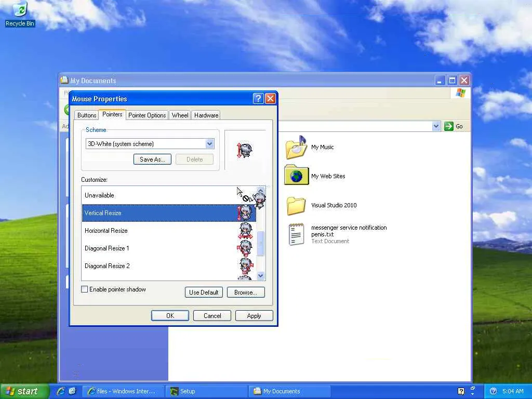The image size is (532, 399).
Task: Click the 5:04 AM clock
Action: 513,391
